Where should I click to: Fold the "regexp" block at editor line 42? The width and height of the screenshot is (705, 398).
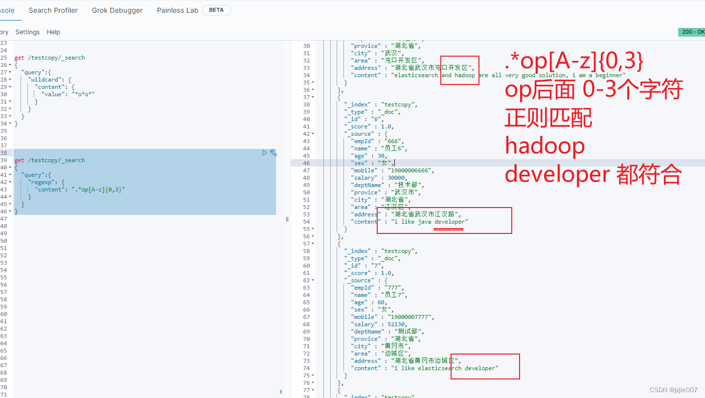click(x=10, y=182)
